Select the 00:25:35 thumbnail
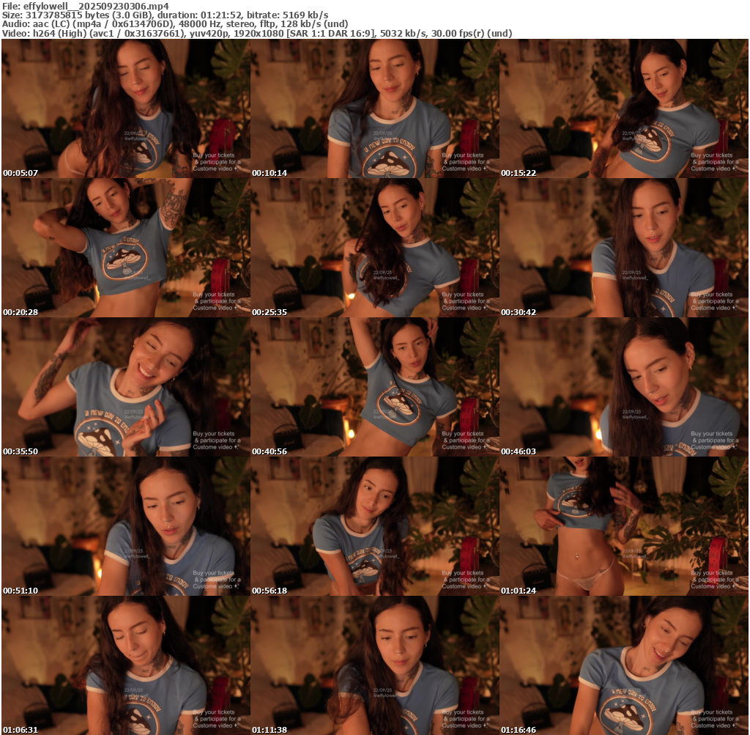The height and width of the screenshot is (735, 750). [x=374, y=248]
